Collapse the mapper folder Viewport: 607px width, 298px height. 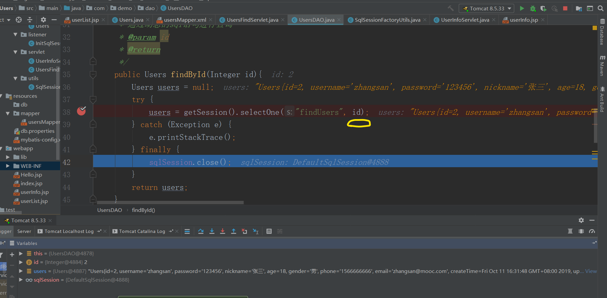[8, 113]
